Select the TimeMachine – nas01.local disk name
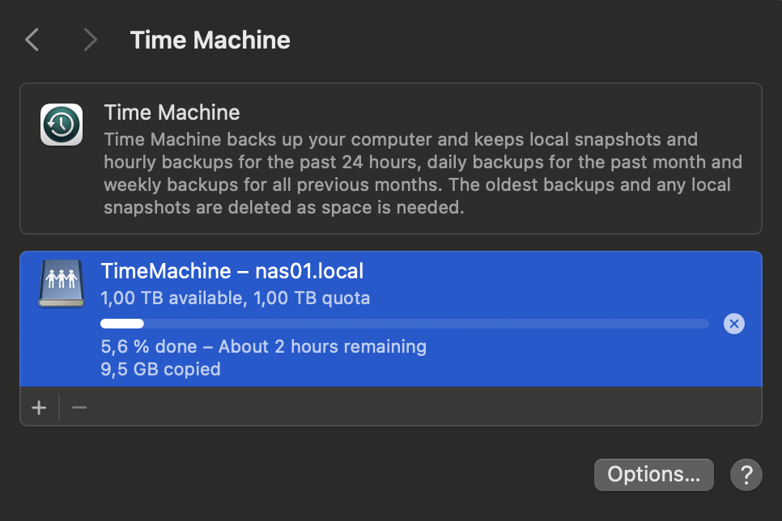The height and width of the screenshot is (521, 782). (x=232, y=271)
